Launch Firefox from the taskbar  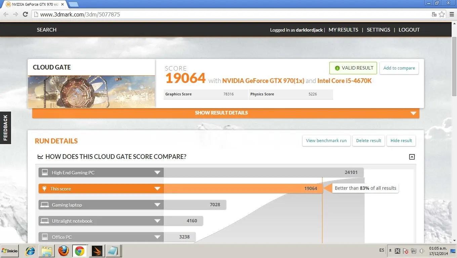click(x=63, y=251)
